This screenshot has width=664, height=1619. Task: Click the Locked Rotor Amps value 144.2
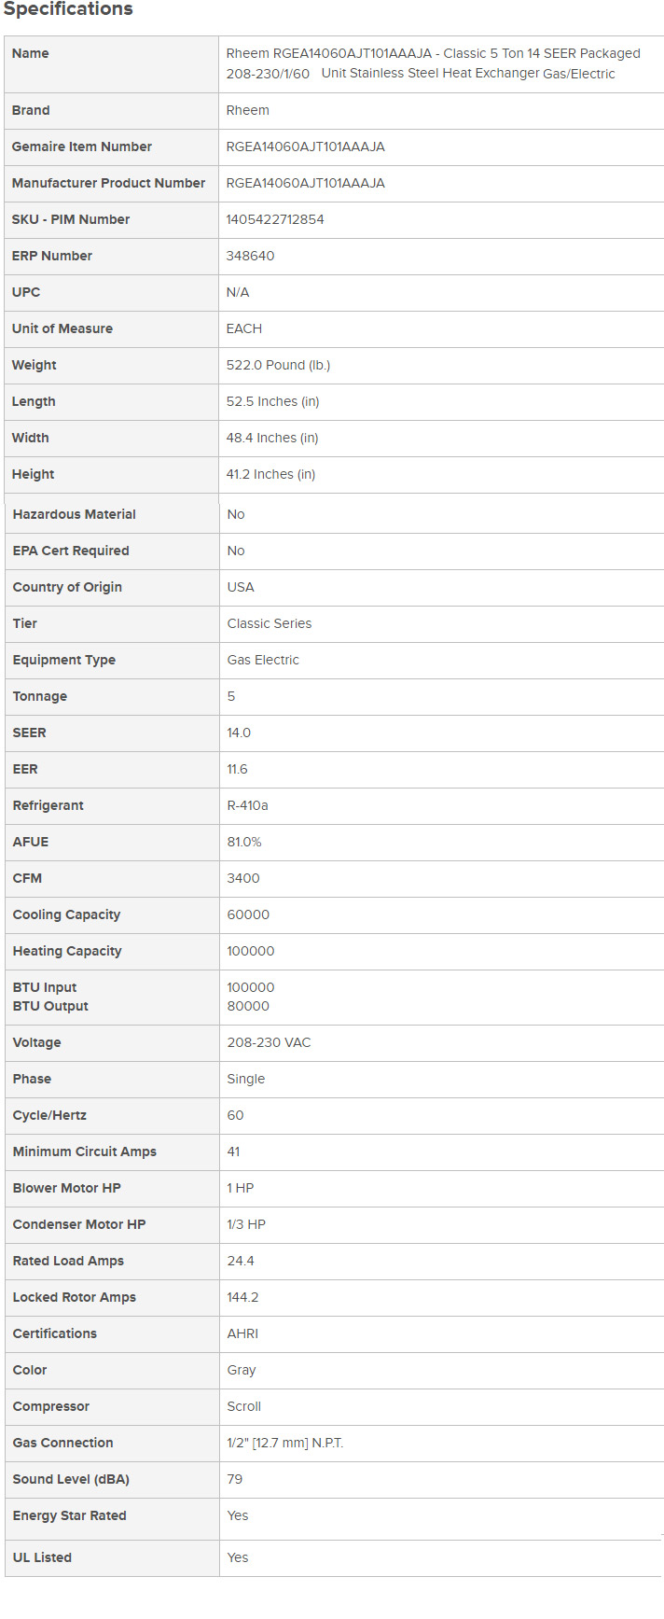(x=242, y=1297)
